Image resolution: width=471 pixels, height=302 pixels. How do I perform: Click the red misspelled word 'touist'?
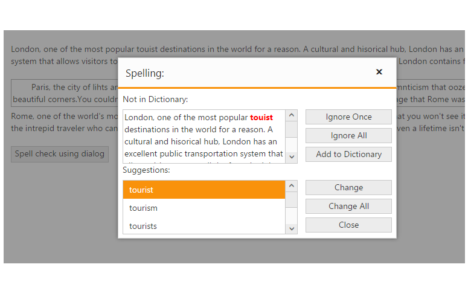pyautogui.click(x=261, y=118)
